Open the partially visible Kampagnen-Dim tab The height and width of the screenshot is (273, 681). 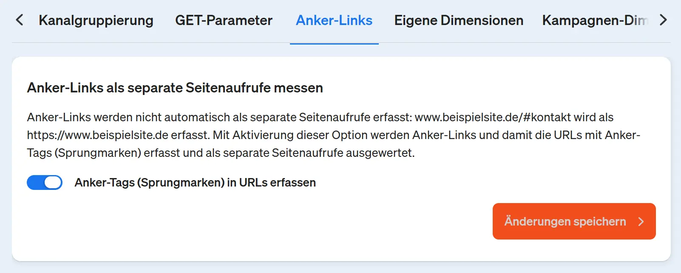[595, 20]
